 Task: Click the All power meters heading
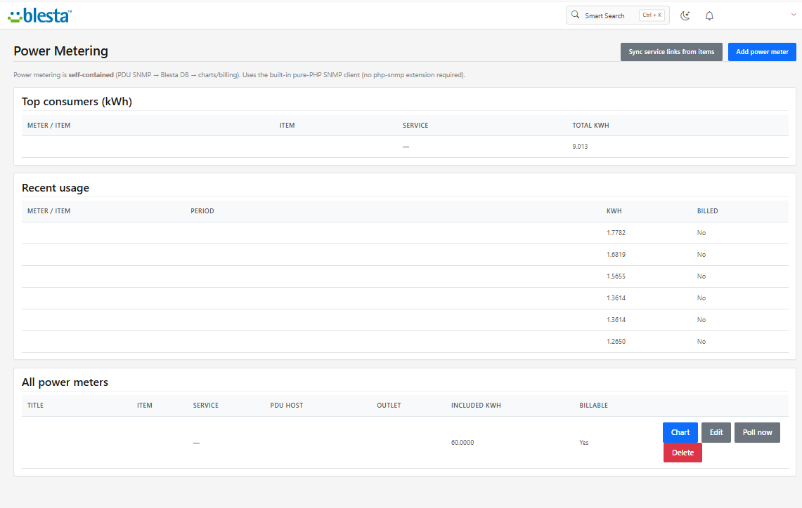(65, 382)
